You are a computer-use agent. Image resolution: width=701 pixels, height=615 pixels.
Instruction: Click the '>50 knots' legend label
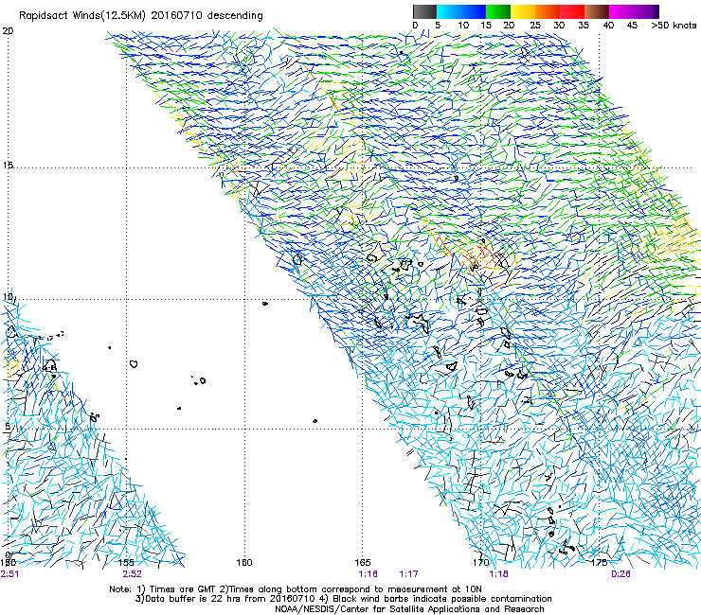point(674,25)
